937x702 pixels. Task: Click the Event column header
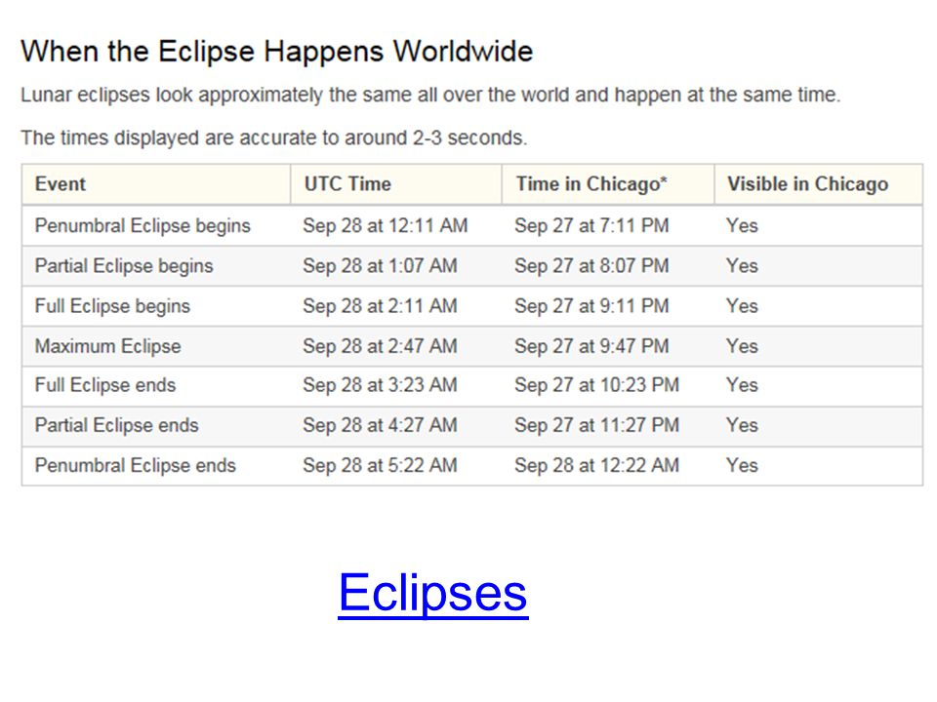(x=61, y=184)
